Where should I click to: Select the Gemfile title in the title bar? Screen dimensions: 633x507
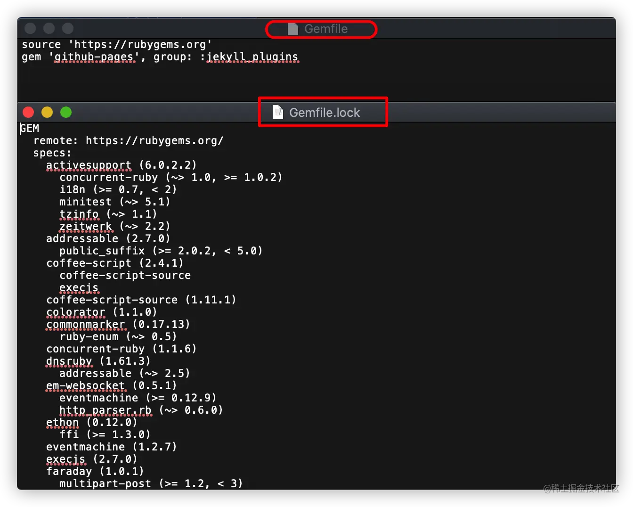tap(326, 29)
